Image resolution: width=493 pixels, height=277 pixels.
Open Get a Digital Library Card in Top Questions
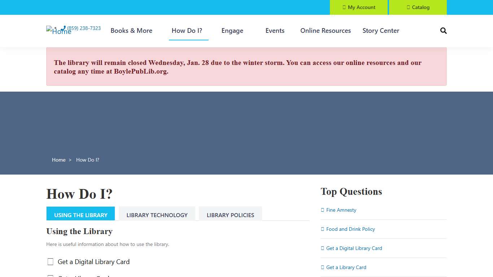point(354,248)
